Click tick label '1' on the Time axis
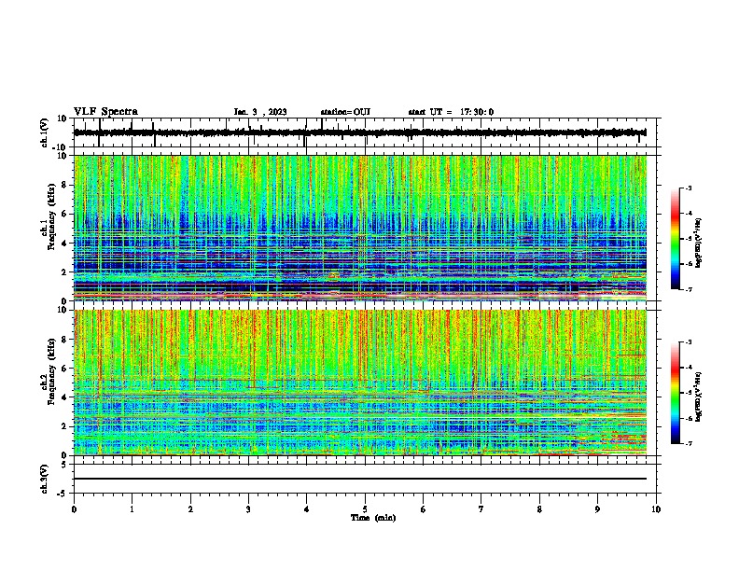739x571 pixels. pos(132,509)
